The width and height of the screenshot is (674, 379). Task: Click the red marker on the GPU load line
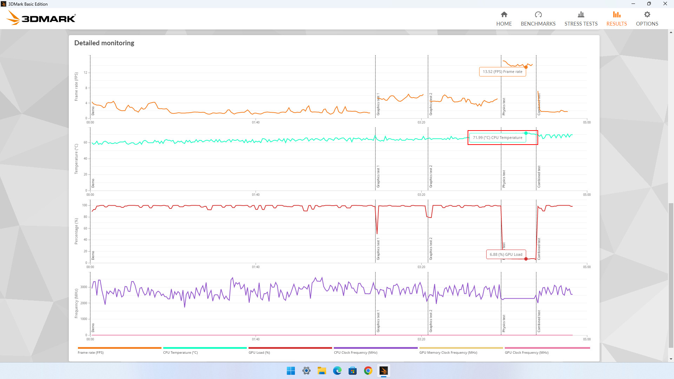pyautogui.click(x=526, y=259)
